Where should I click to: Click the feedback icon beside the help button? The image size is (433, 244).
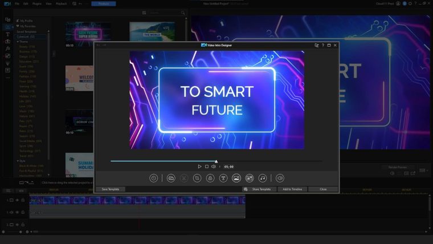tap(316, 45)
